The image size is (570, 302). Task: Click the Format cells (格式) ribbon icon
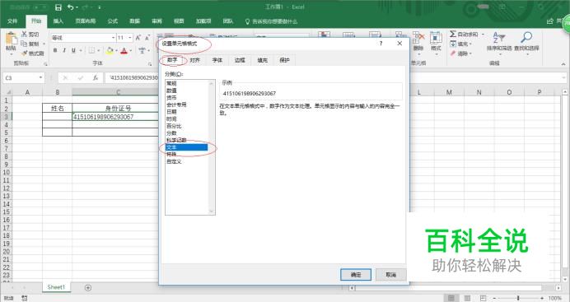436,38
